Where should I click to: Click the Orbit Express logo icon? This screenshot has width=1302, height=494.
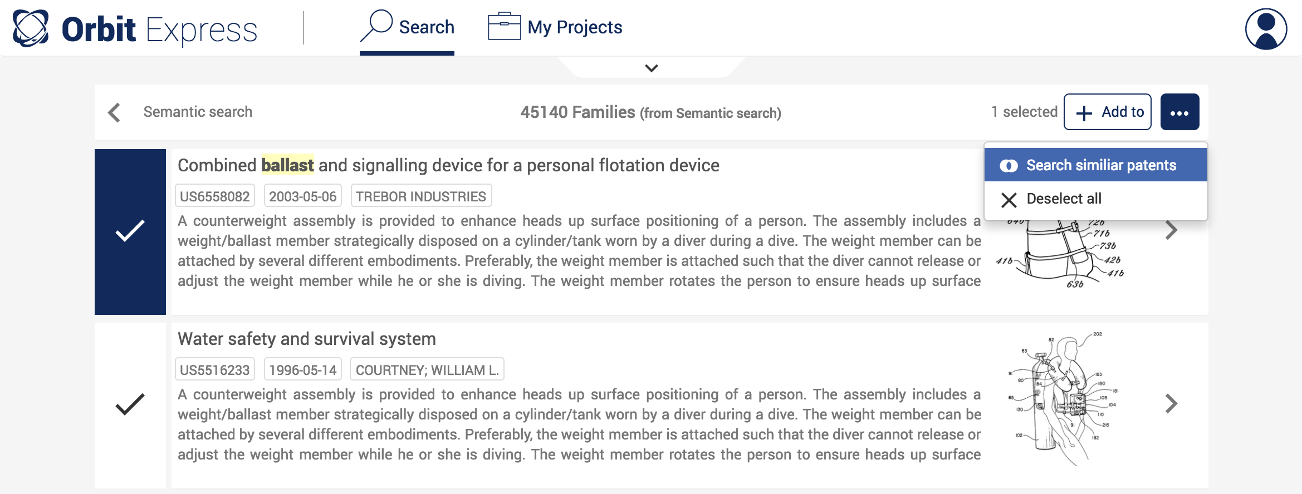[31, 28]
